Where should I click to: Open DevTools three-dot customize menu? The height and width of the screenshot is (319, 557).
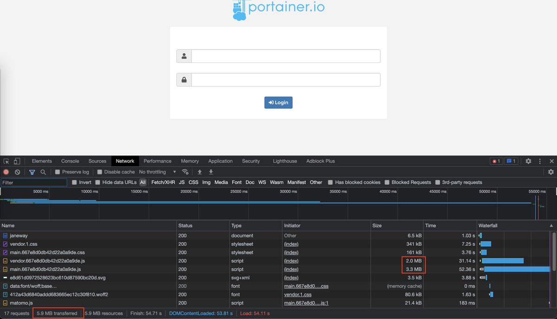click(540, 161)
